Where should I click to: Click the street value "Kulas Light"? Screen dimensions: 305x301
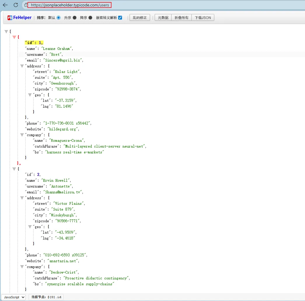[66, 72]
